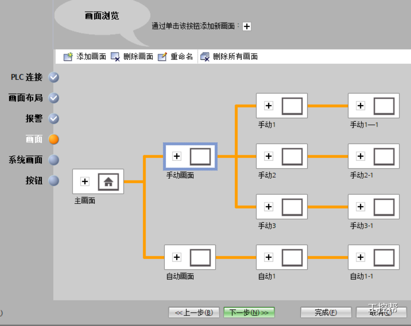Add a child screen under 手动2-1
This screenshot has height=326, width=411.
coord(360,156)
